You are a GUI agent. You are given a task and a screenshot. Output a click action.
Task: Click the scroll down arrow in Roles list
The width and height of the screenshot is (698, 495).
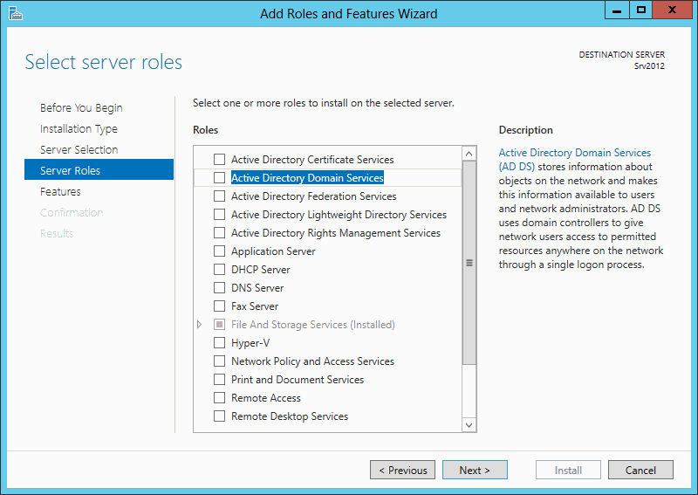(469, 424)
